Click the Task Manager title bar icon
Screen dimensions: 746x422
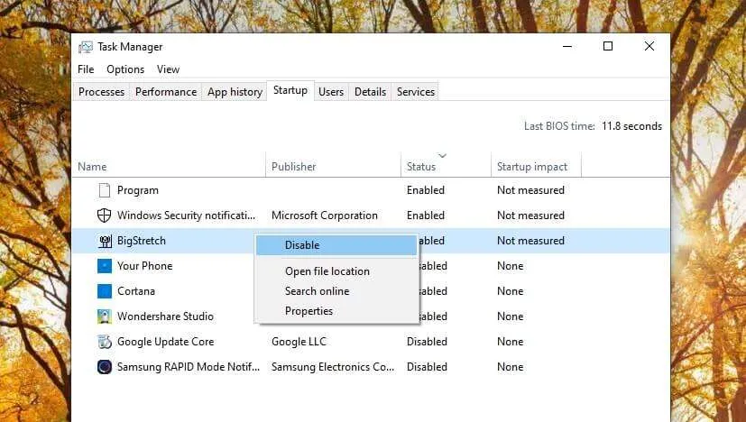[86, 47]
